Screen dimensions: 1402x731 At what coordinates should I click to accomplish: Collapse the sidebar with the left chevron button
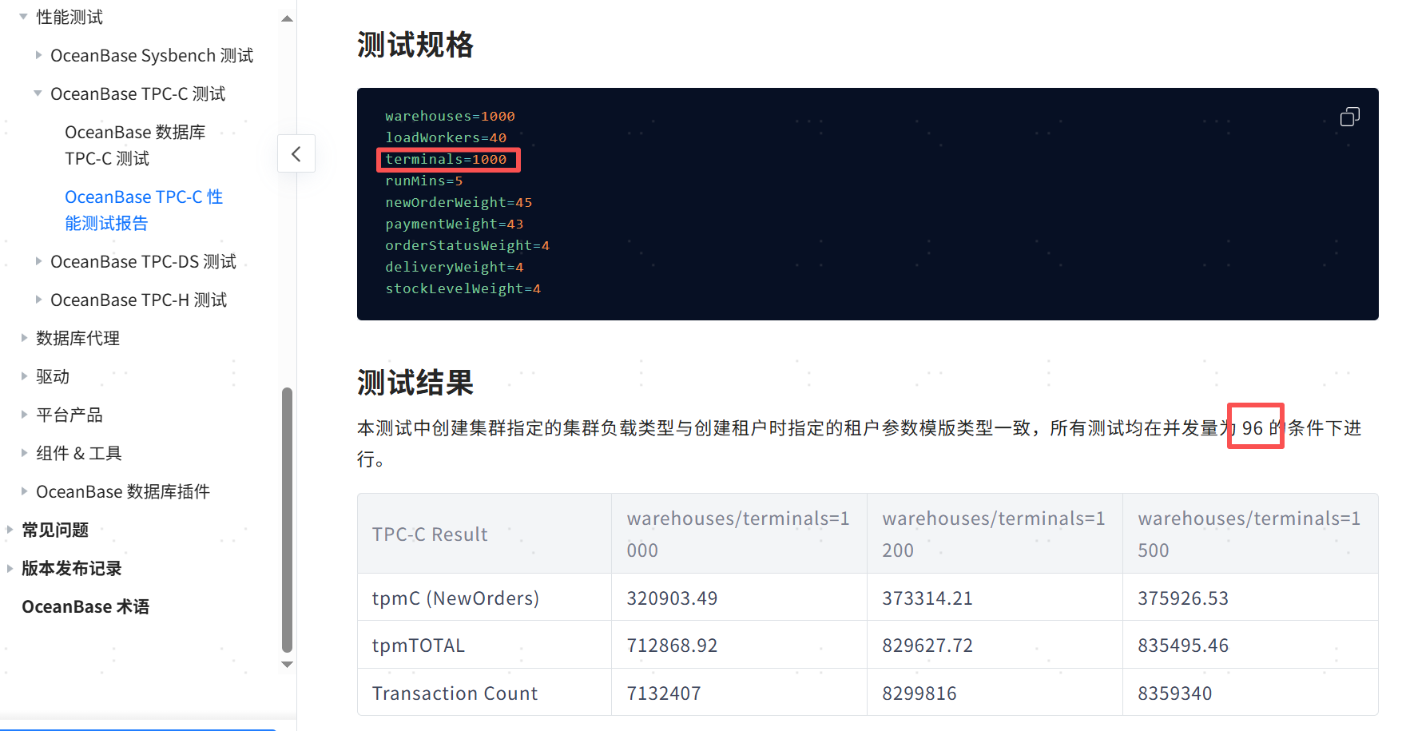point(296,153)
